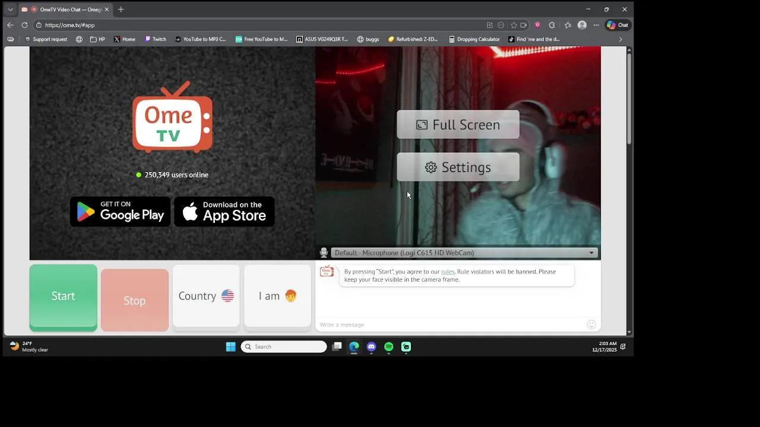Open the browser extensions puzzle icon
Screen dimensions: 760x427
pos(552,25)
